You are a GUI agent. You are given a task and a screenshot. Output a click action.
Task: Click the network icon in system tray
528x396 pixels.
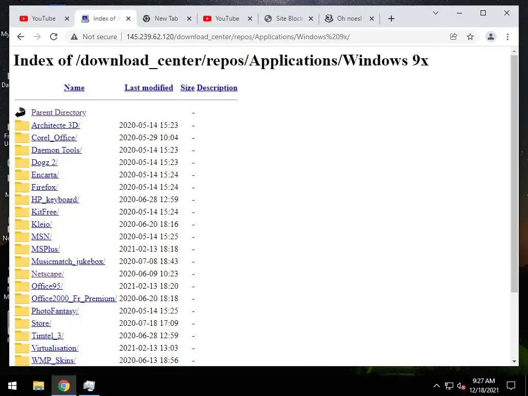click(x=449, y=386)
